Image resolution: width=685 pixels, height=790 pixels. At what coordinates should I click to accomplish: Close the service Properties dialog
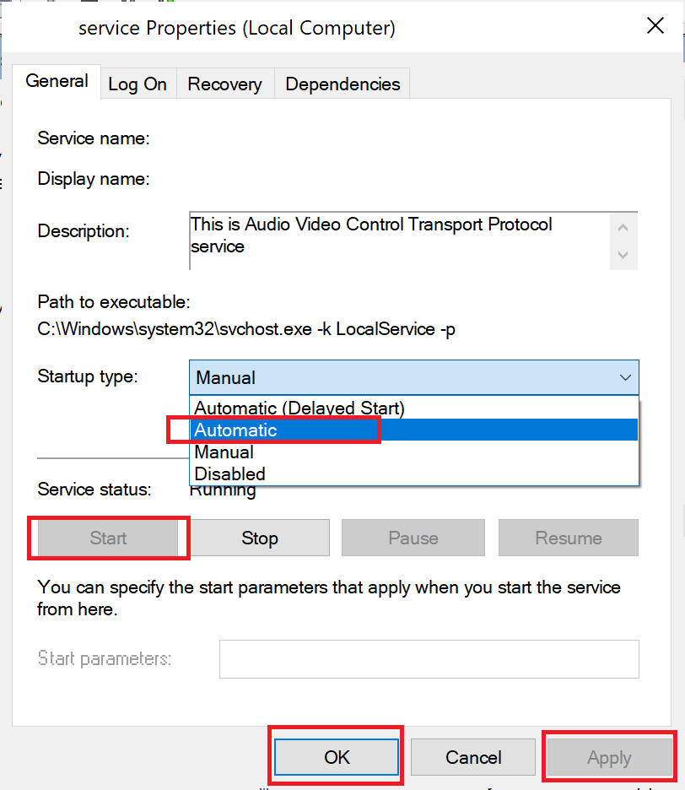click(655, 26)
